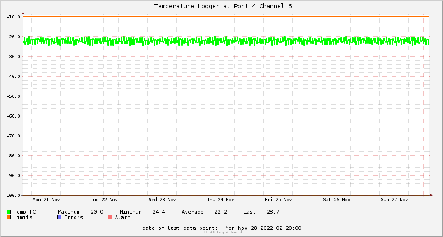Click the green temperature trace
This screenshot has height=237, width=443.
pos(226,41)
